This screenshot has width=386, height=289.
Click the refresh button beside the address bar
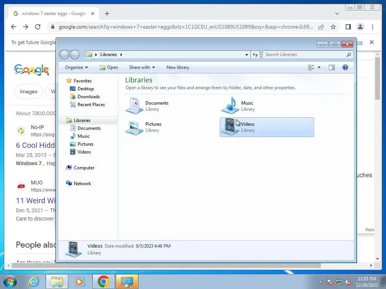(x=255, y=55)
